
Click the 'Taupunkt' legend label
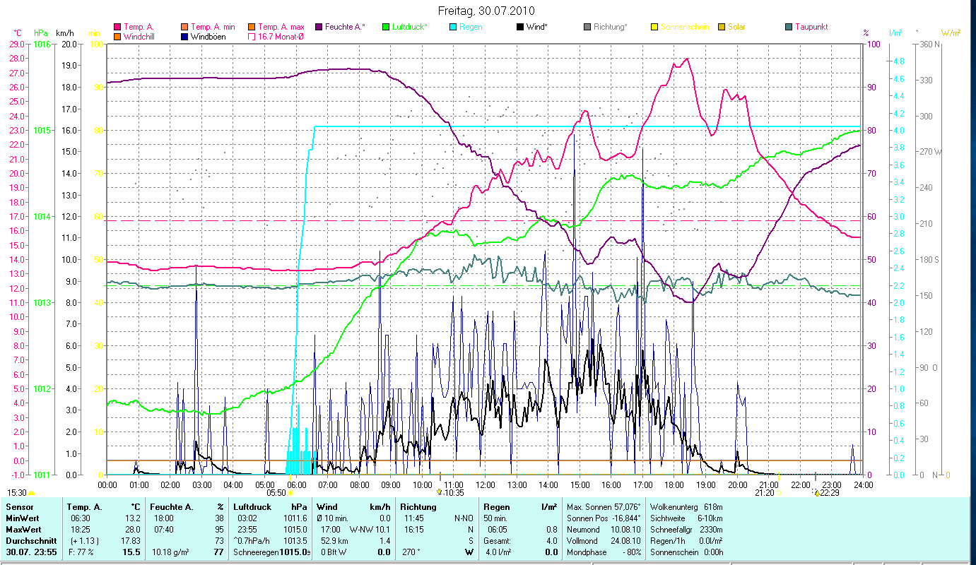[811, 27]
